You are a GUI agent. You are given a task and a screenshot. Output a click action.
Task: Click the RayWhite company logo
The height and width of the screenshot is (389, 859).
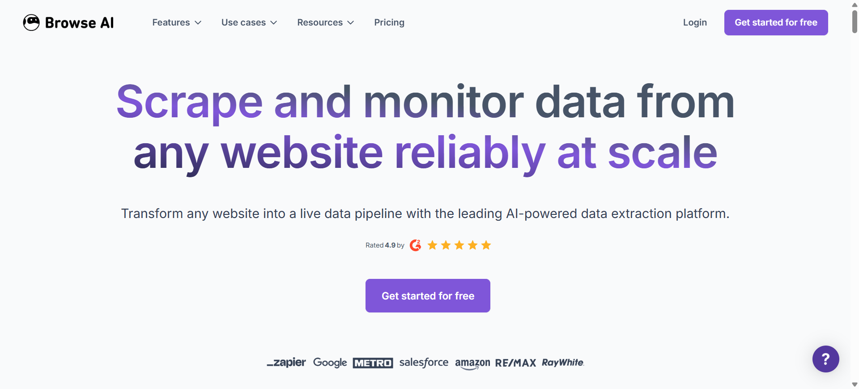[563, 363]
